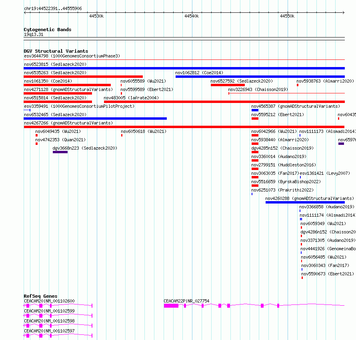This screenshot has height=340, width=356.
Task: Open the dgv4285n152 Chaisson2019 variant label
Action: click(x=282, y=148)
